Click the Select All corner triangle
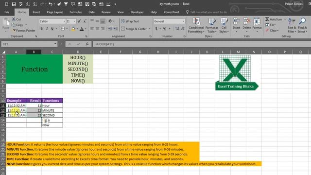Image resolution: width=311 pixels, height=175 pixels. pyautogui.click(x=3, y=52)
